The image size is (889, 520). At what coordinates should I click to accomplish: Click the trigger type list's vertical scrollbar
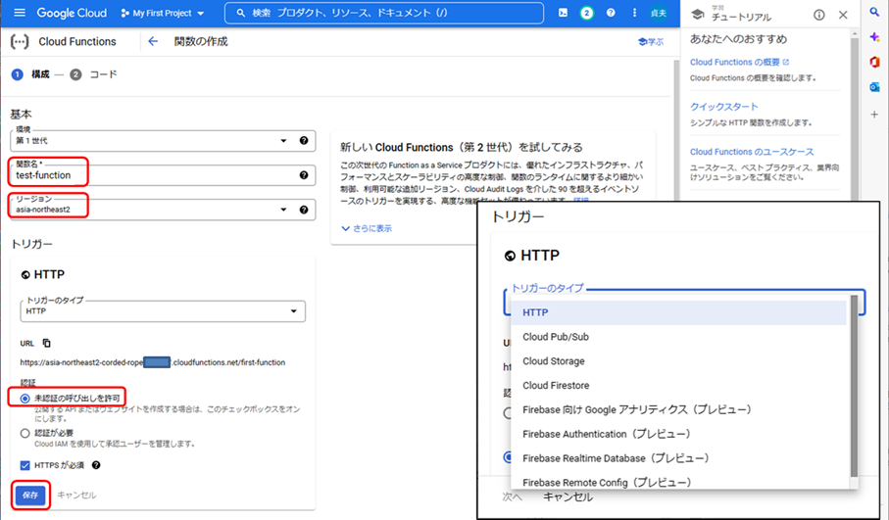pos(854,392)
